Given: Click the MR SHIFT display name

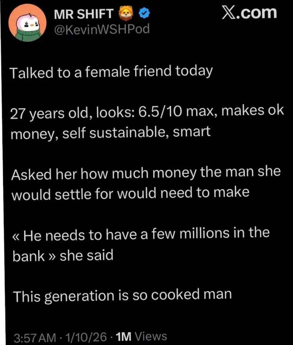Looking at the screenshot, I should coord(84,14).
